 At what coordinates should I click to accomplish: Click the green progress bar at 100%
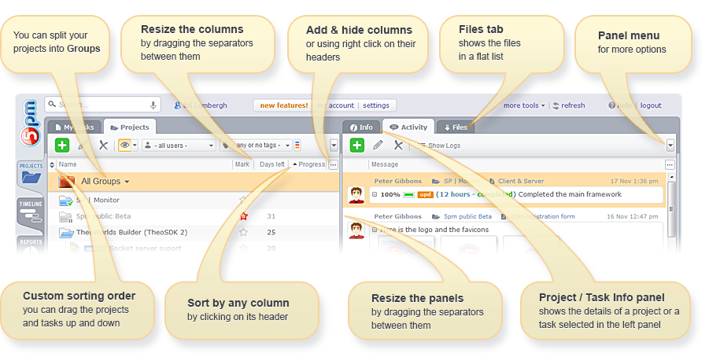(x=409, y=194)
